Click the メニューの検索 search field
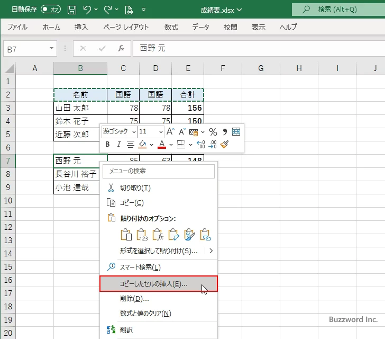 tap(159, 171)
